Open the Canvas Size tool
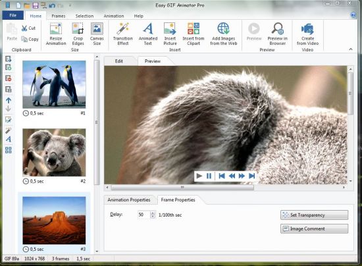 [x=97, y=34]
